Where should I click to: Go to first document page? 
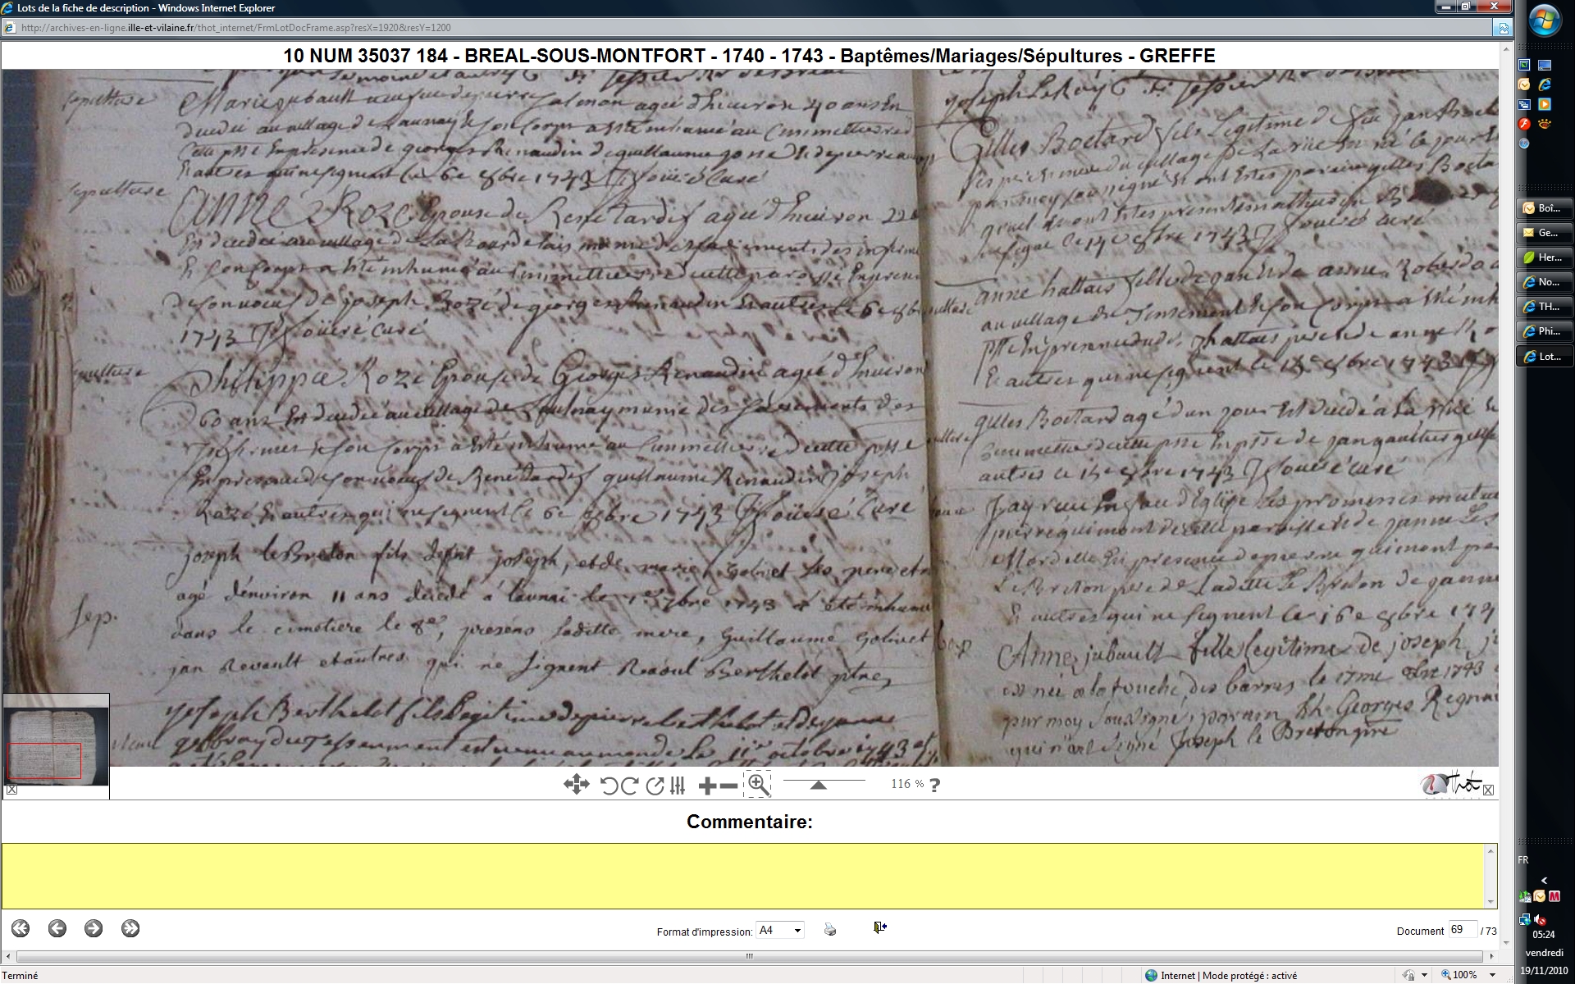tap(21, 928)
